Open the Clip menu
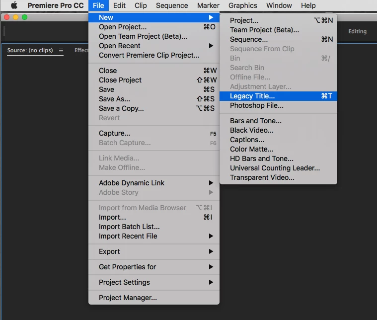This screenshot has height=320, width=377. tap(141, 5)
